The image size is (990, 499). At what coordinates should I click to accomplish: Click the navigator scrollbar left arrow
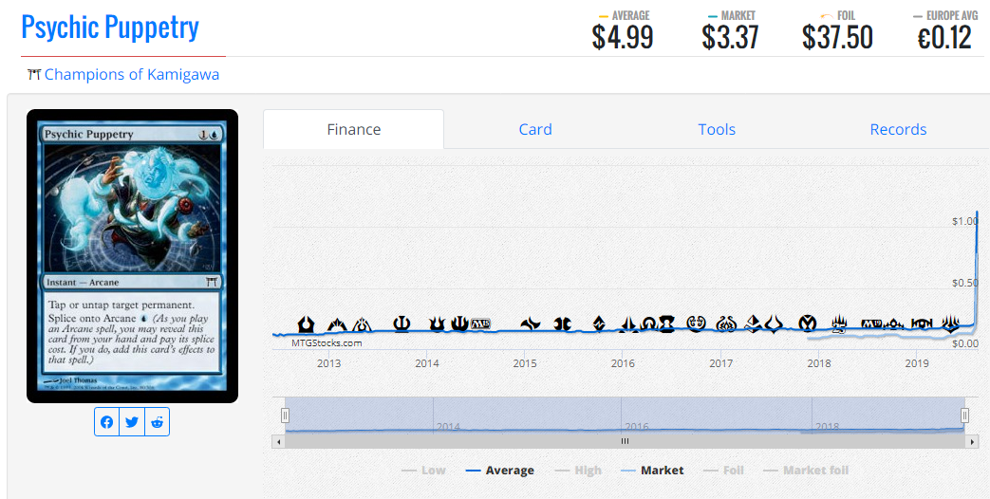point(278,441)
